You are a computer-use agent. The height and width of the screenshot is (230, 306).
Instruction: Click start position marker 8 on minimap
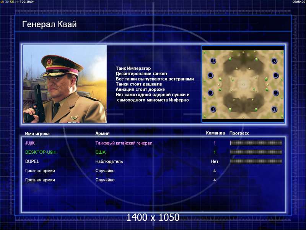pos(274,109)
